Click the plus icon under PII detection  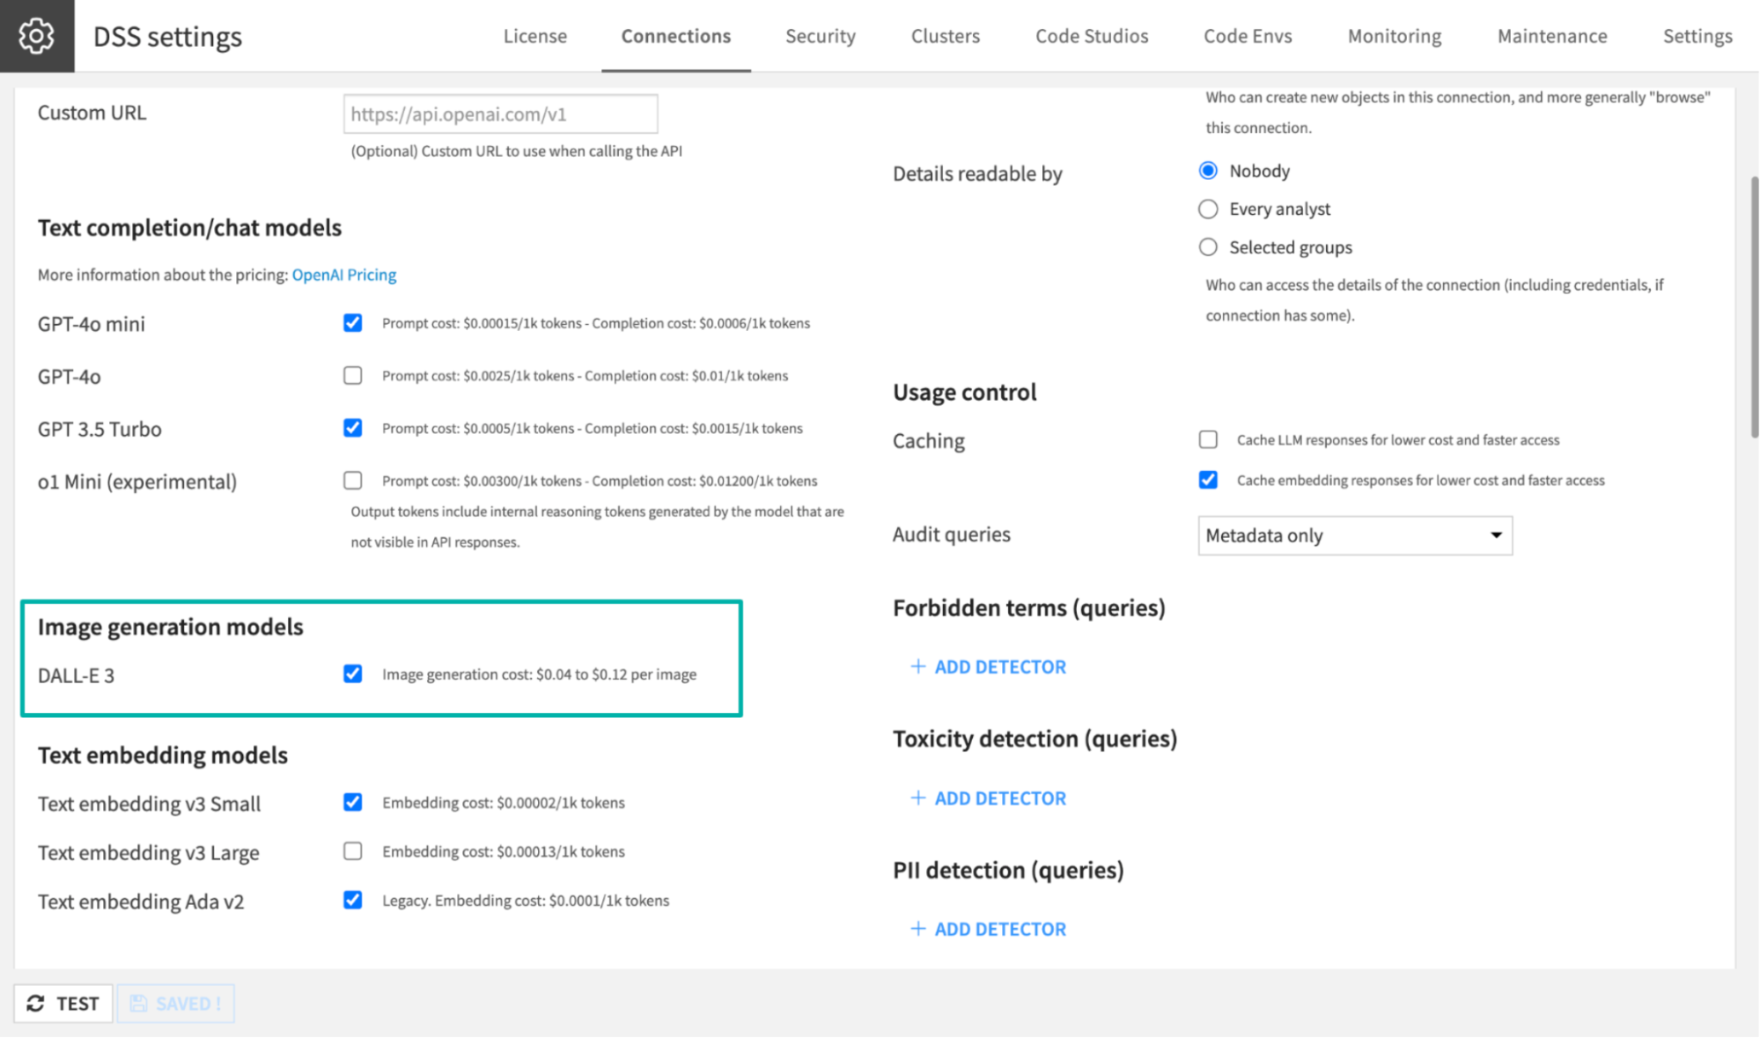[917, 929]
